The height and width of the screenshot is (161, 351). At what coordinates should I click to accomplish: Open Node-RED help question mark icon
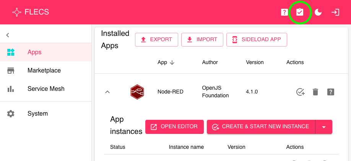tap(331, 92)
